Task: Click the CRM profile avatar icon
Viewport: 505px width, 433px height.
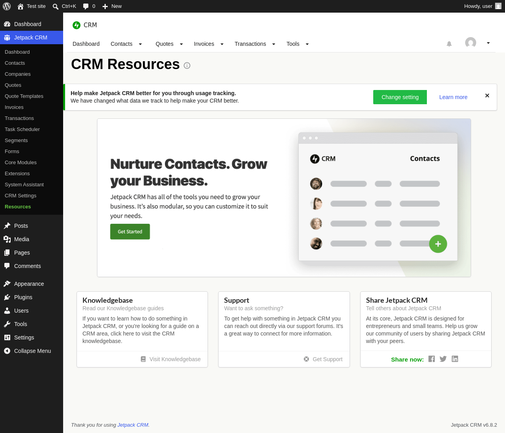Action: (x=471, y=43)
